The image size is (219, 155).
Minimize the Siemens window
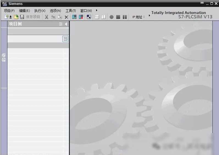[x=207, y=4]
